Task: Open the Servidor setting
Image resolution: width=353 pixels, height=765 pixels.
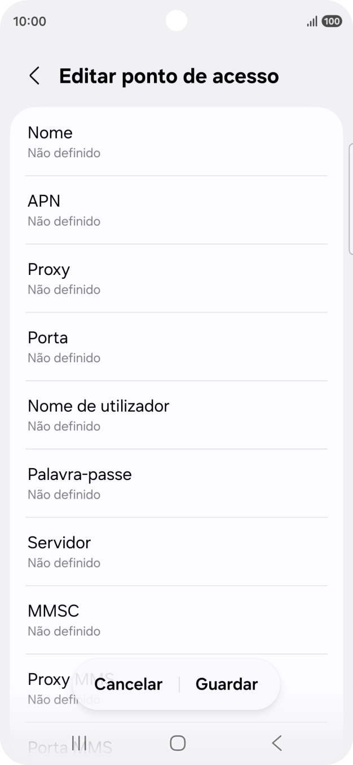Action: pyautogui.click(x=177, y=551)
